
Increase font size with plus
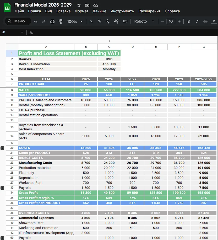pyautogui.click(x=179, y=21)
